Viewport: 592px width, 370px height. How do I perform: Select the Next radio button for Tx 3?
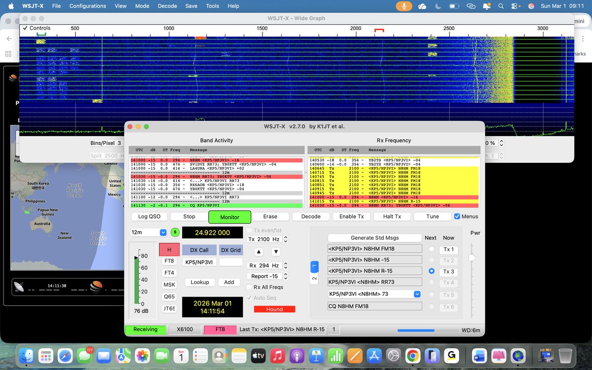click(432, 271)
